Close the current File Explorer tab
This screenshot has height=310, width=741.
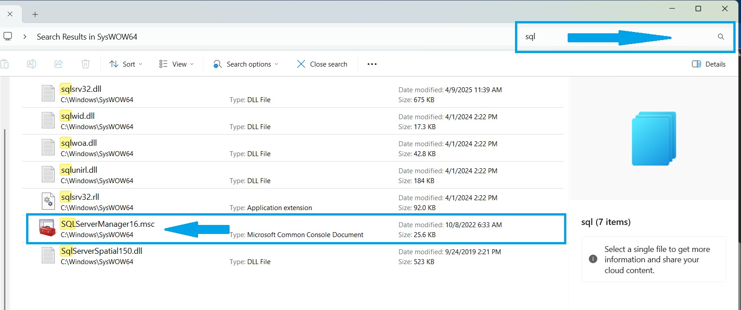[x=10, y=14]
